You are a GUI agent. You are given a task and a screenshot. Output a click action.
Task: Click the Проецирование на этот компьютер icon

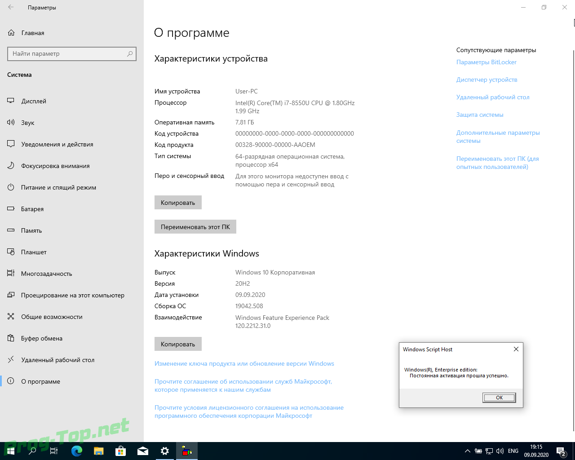(11, 295)
